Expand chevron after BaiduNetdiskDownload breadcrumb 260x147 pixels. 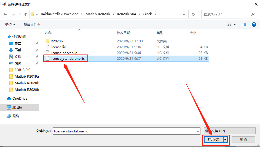[82, 14]
